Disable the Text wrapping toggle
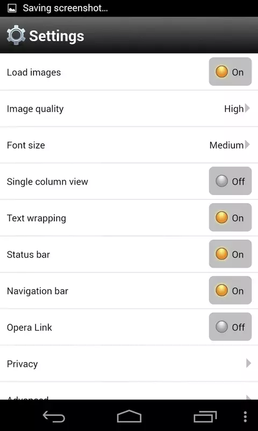Viewport: 258px width, 431px height. click(230, 218)
